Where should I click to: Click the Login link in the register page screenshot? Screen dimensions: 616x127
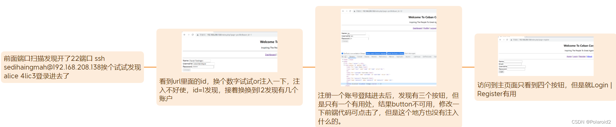575,56
